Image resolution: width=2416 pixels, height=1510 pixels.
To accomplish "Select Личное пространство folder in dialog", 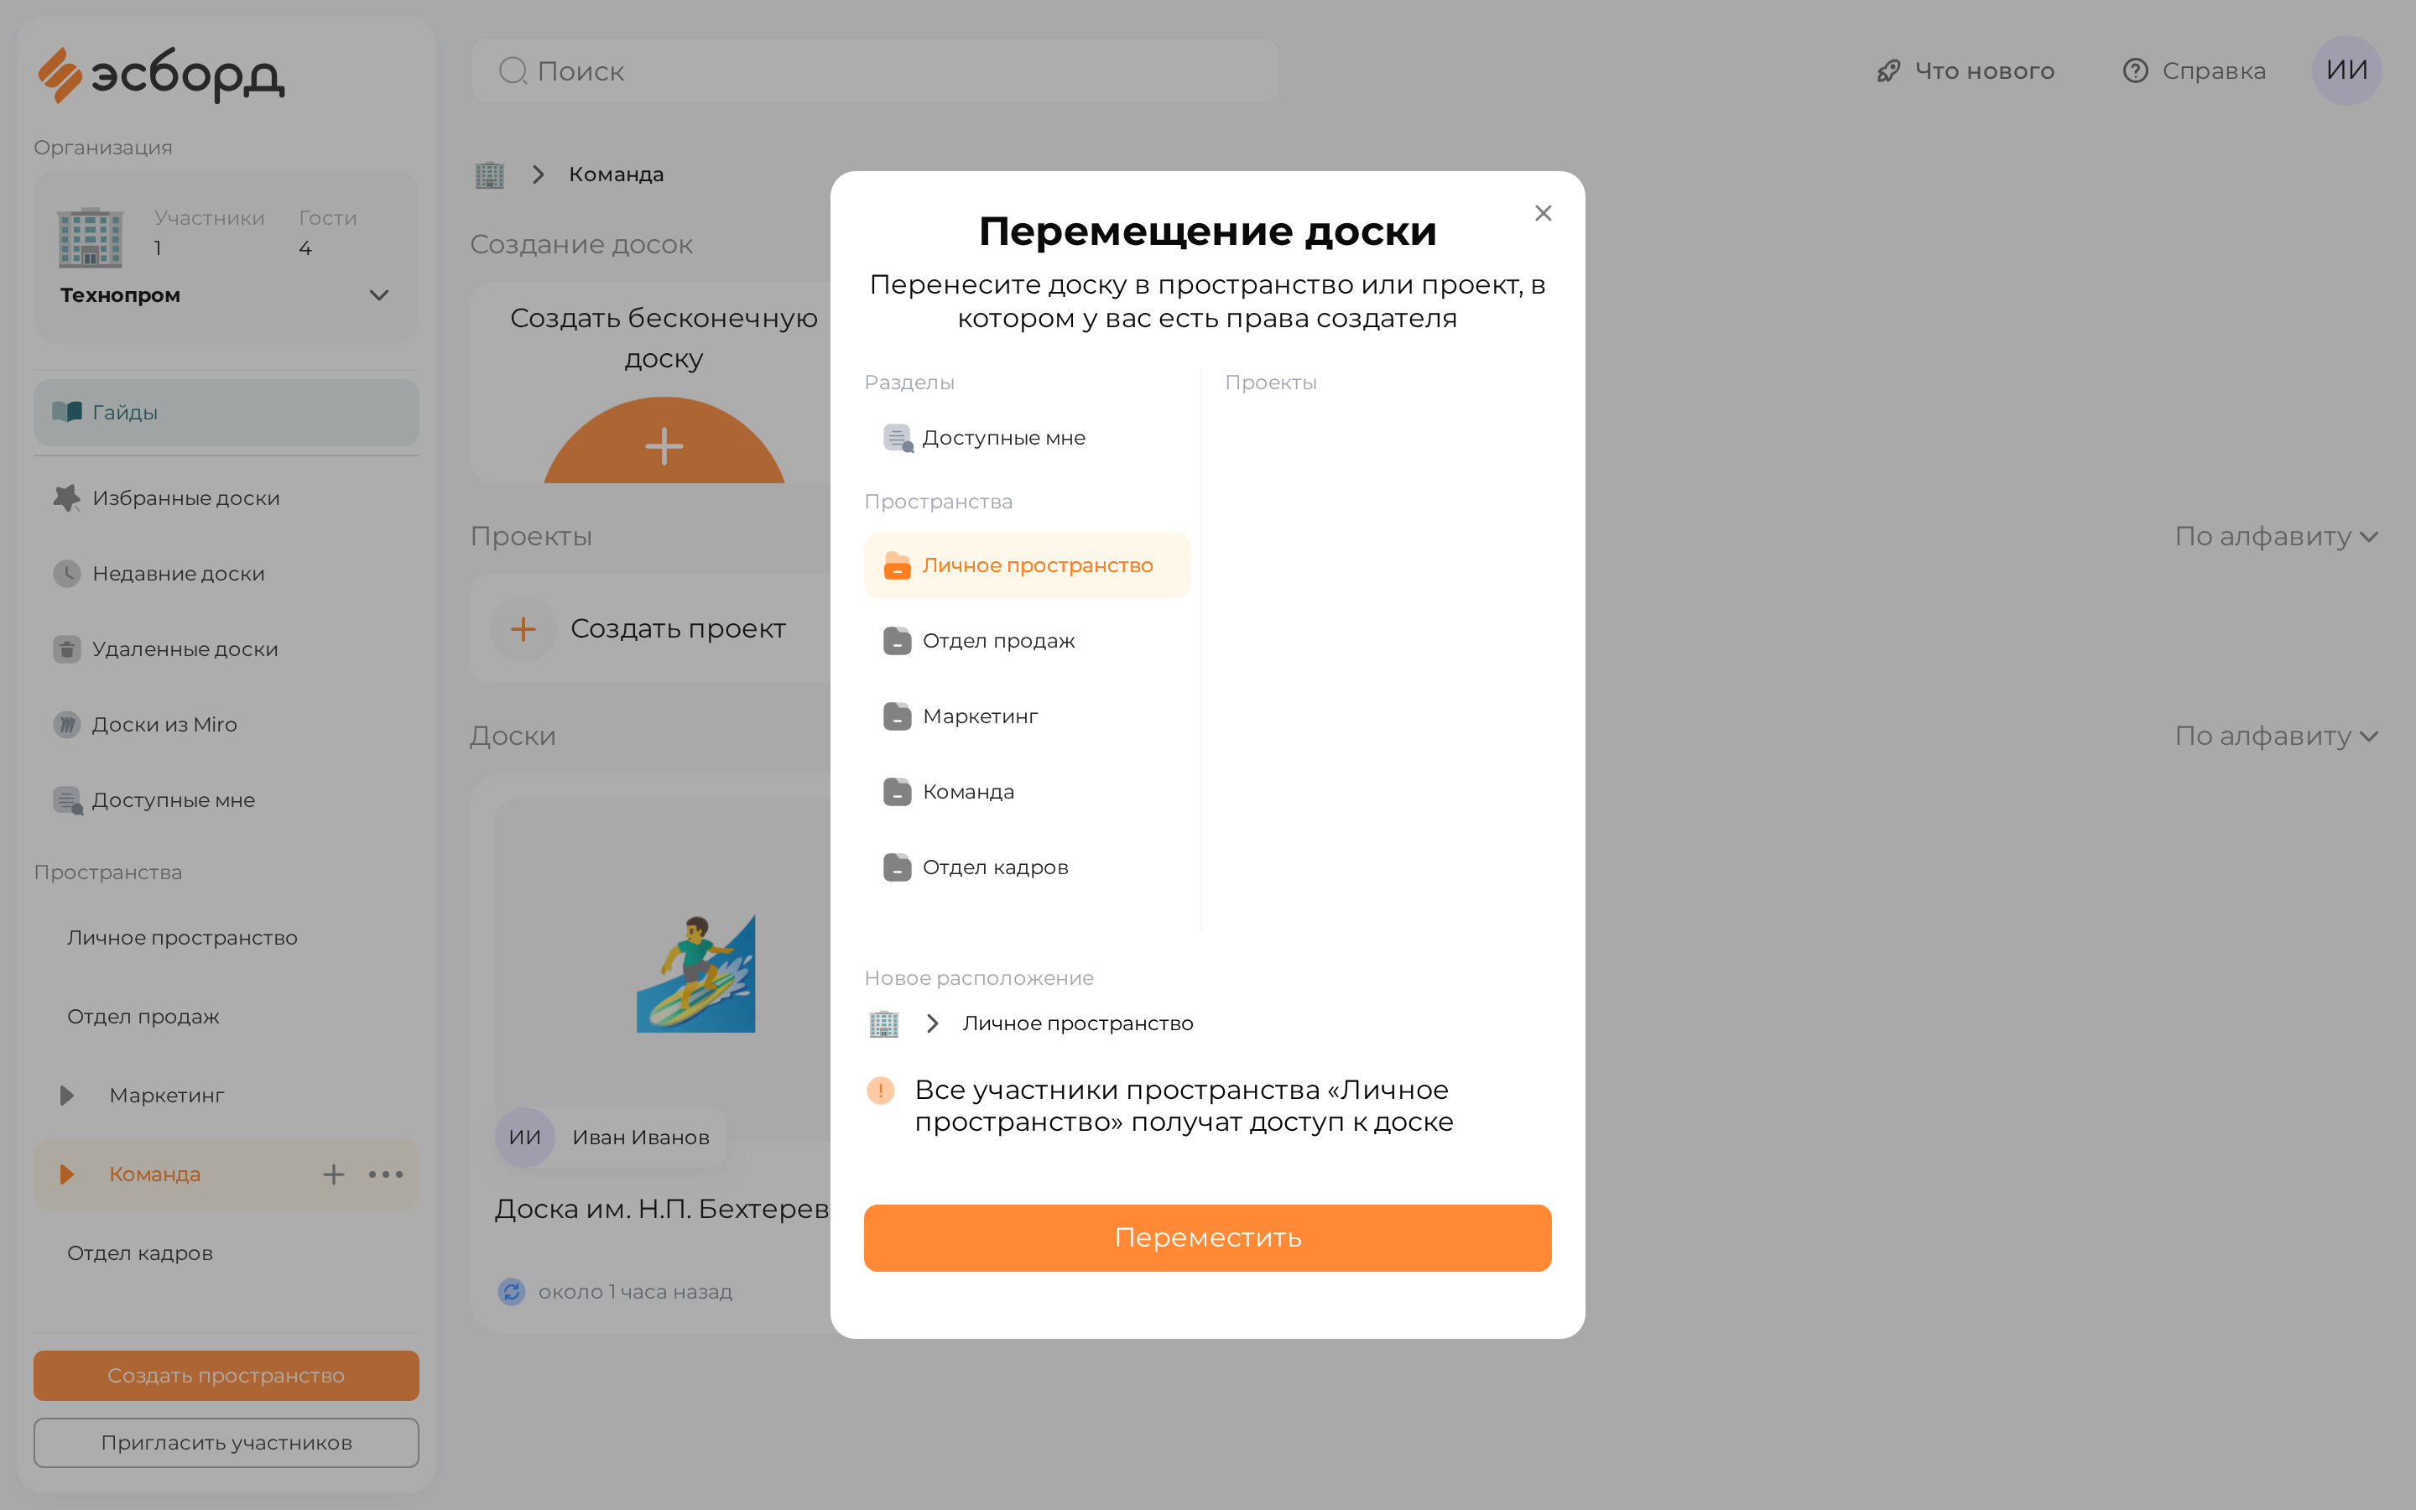I will [x=1028, y=565].
